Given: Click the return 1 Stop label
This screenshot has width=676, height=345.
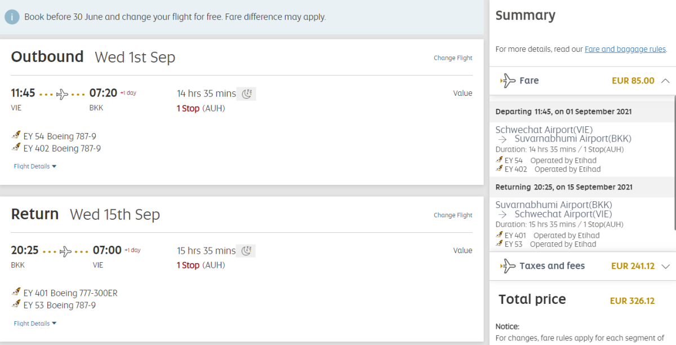Looking at the screenshot, I should coord(188,266).
